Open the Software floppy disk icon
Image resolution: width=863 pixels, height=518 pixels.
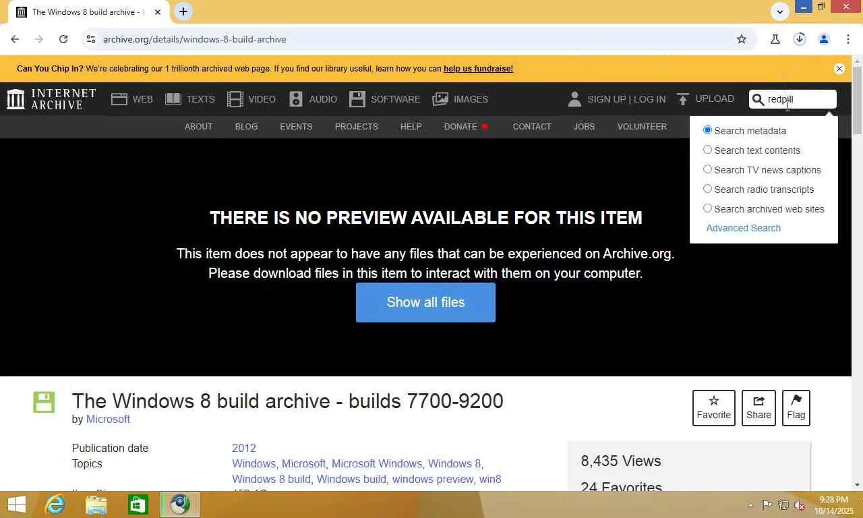click(x=357, y=99)
